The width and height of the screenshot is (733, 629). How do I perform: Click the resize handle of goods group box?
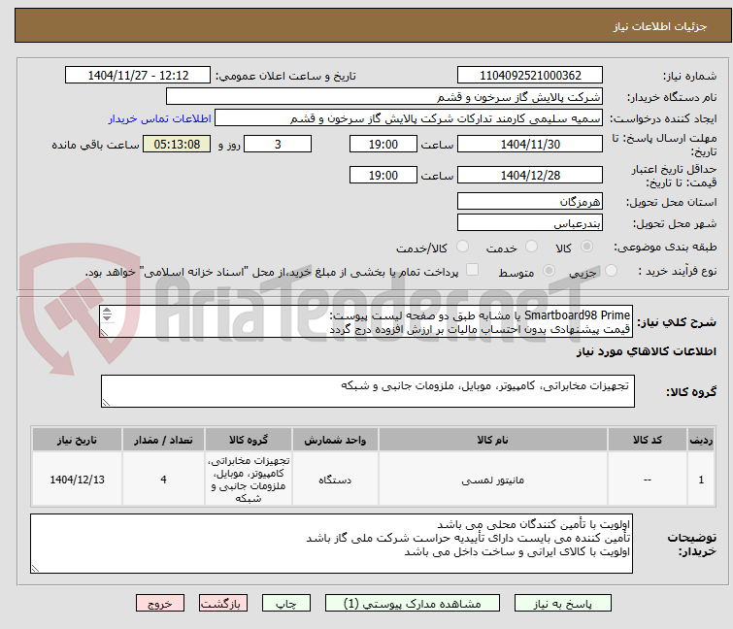[106, 403]
